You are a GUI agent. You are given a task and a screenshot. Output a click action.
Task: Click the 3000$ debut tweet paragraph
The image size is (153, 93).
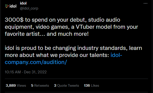pos(71,27)
